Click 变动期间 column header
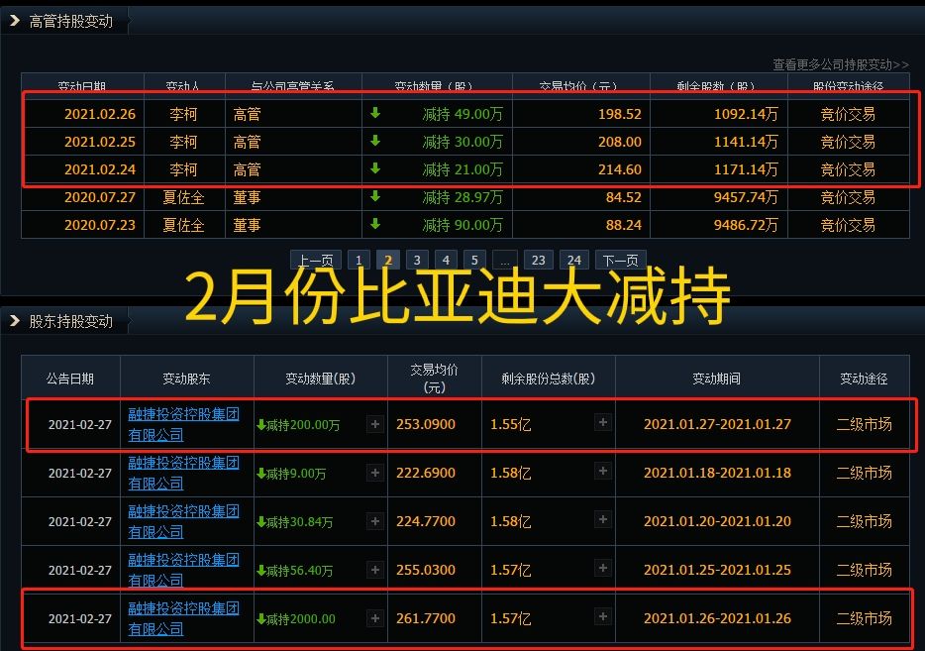The image size is (925, 651). 716,379
